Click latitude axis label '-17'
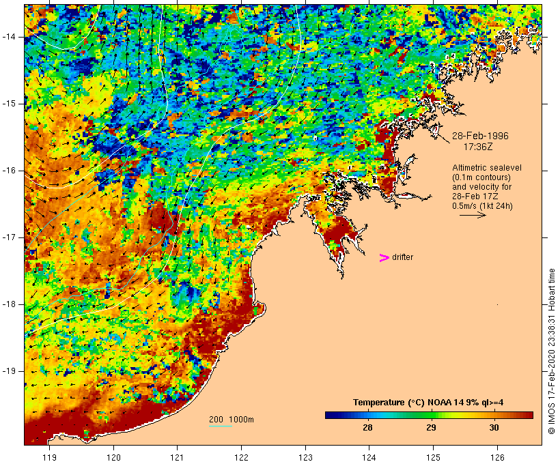Screen dimensions: 560x464 pyautogui.click(x=8, y=237)
